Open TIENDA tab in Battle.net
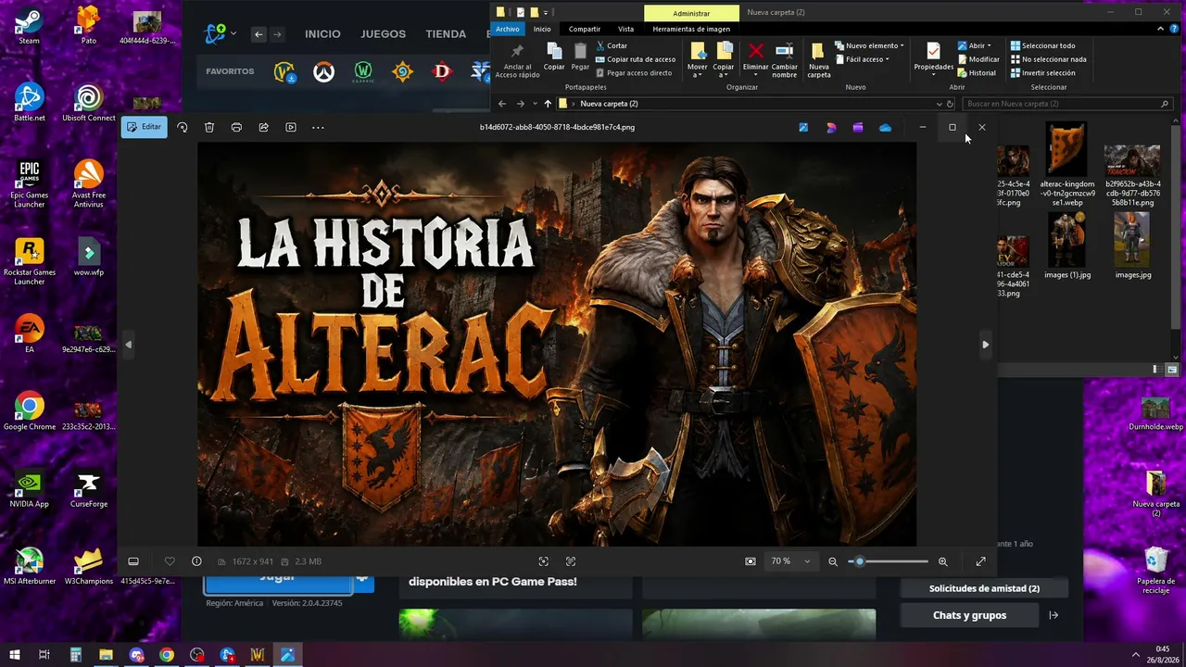This screenshot has height=667, width=1186. (x=446, y=34)
